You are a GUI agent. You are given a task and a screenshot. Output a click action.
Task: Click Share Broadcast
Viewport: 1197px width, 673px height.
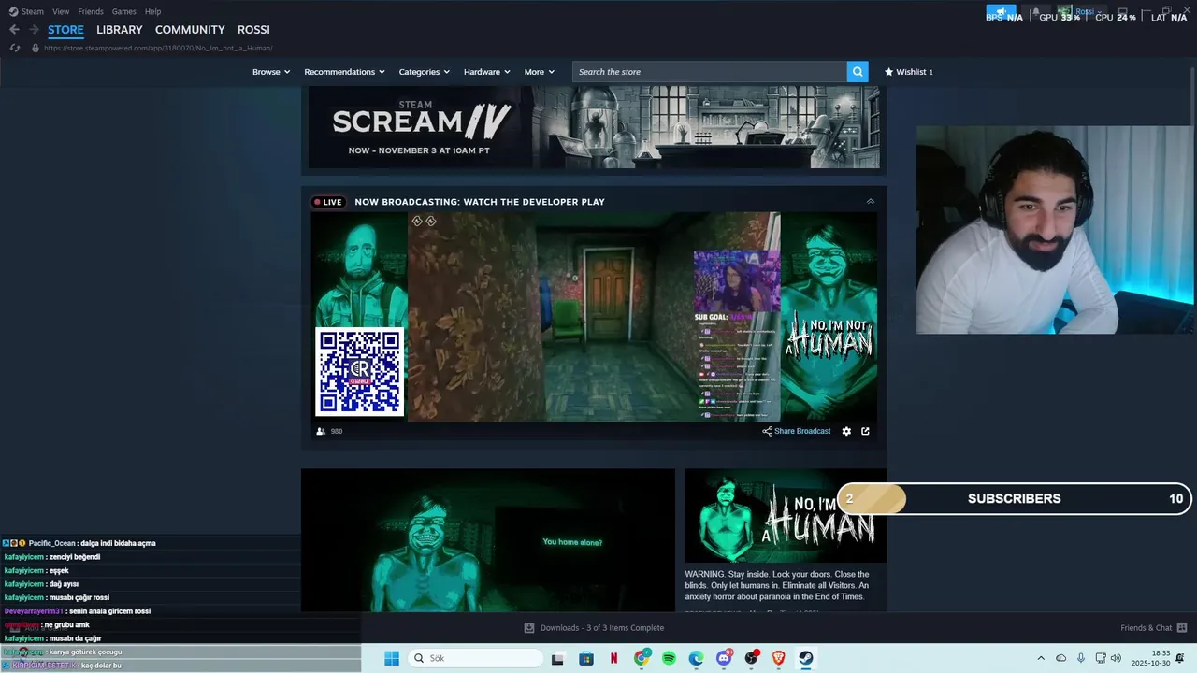point(796,431)
